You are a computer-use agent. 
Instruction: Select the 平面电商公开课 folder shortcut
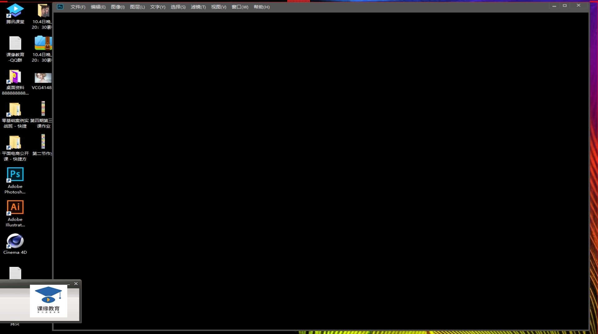pos(15,148)
